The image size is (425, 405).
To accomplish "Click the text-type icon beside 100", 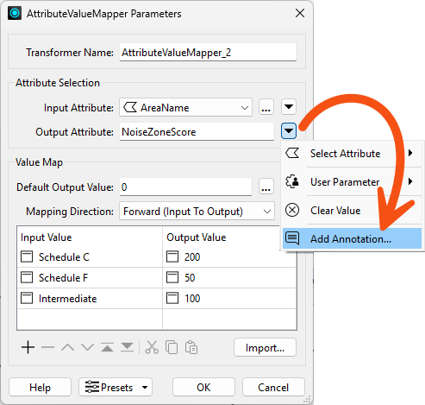I will click(x=172, y=298).
